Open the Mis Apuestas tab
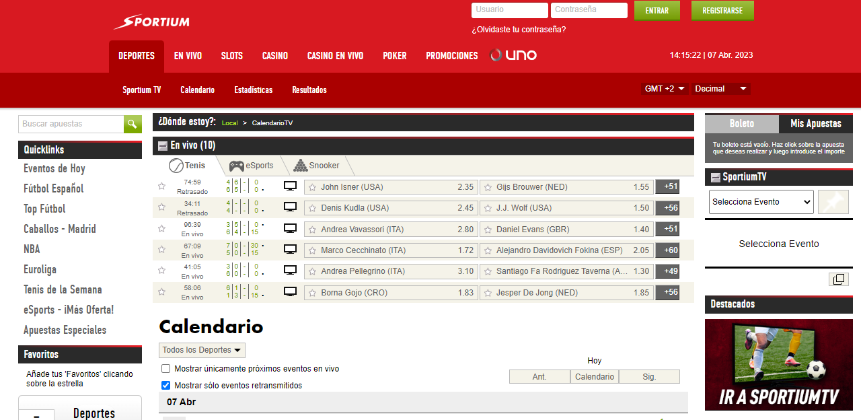Screen dimensions: 861x420 (815, 124)
